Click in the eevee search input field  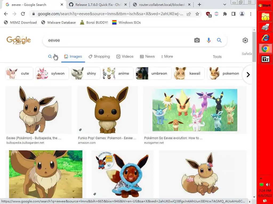click(118, 40)
